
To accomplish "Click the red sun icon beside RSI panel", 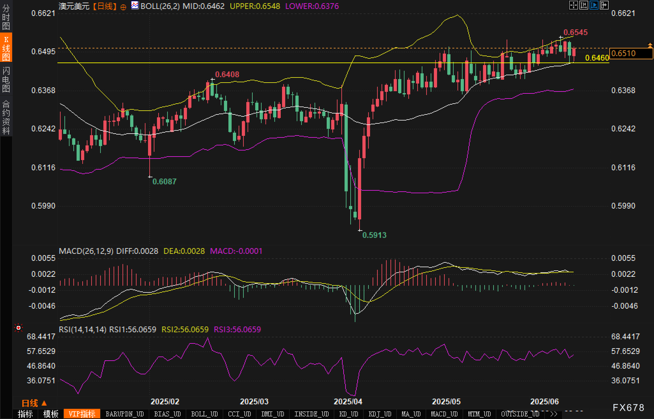I will point(19,328).
